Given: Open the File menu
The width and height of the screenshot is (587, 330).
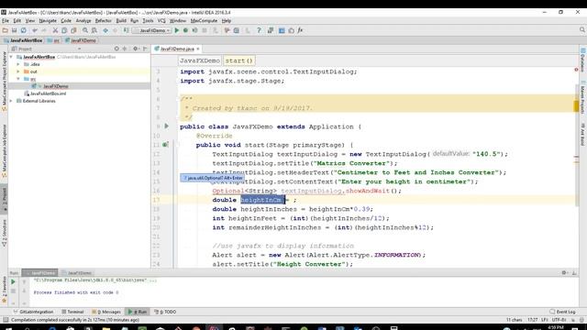Looking at the screenshot, I should [x=6, y=20].
